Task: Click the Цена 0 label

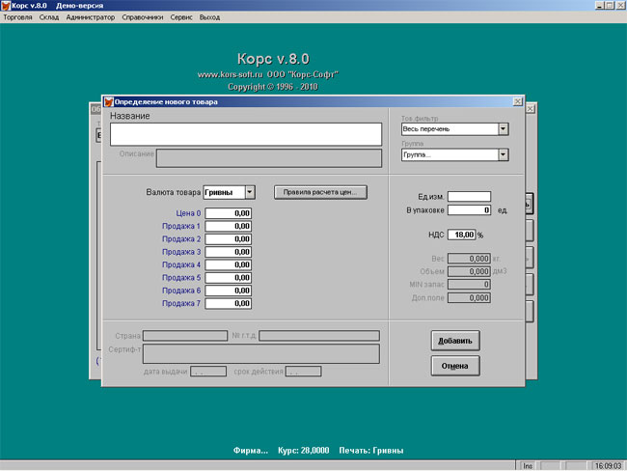Action: click(x=188, y=213)
